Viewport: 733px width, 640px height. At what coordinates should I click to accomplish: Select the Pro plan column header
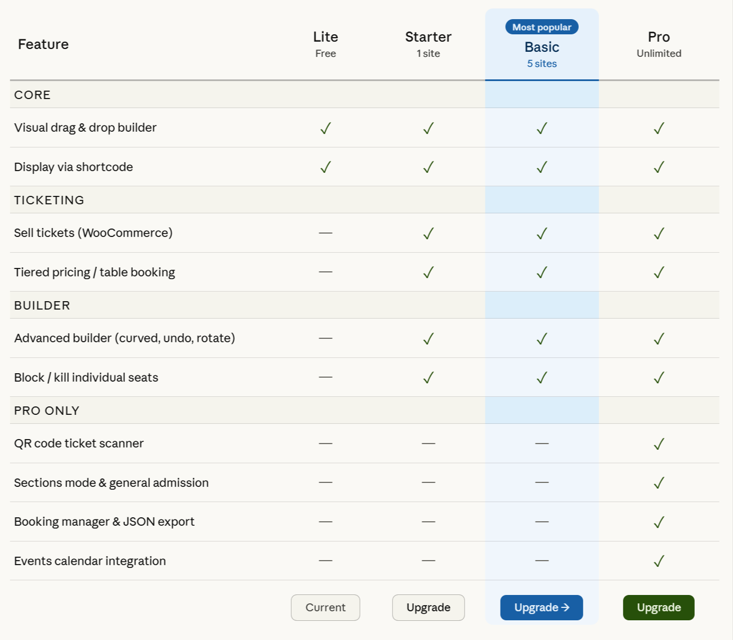(x=659, y=44)
